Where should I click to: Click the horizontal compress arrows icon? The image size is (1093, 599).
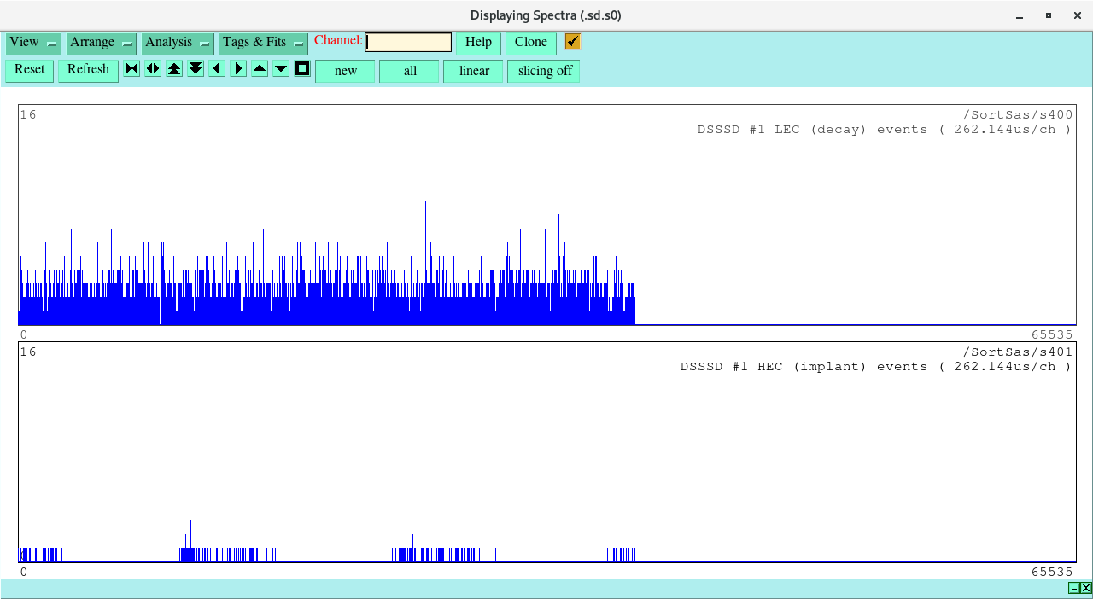point(132,69)
